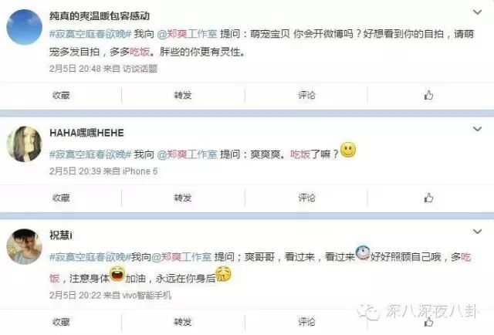The width and height of the screenshot is (494, 335).
Task: Expand the options chevron on HAHA嘿嘿HEHE's post
Action: pyautogui.click(x=477, y=129)
